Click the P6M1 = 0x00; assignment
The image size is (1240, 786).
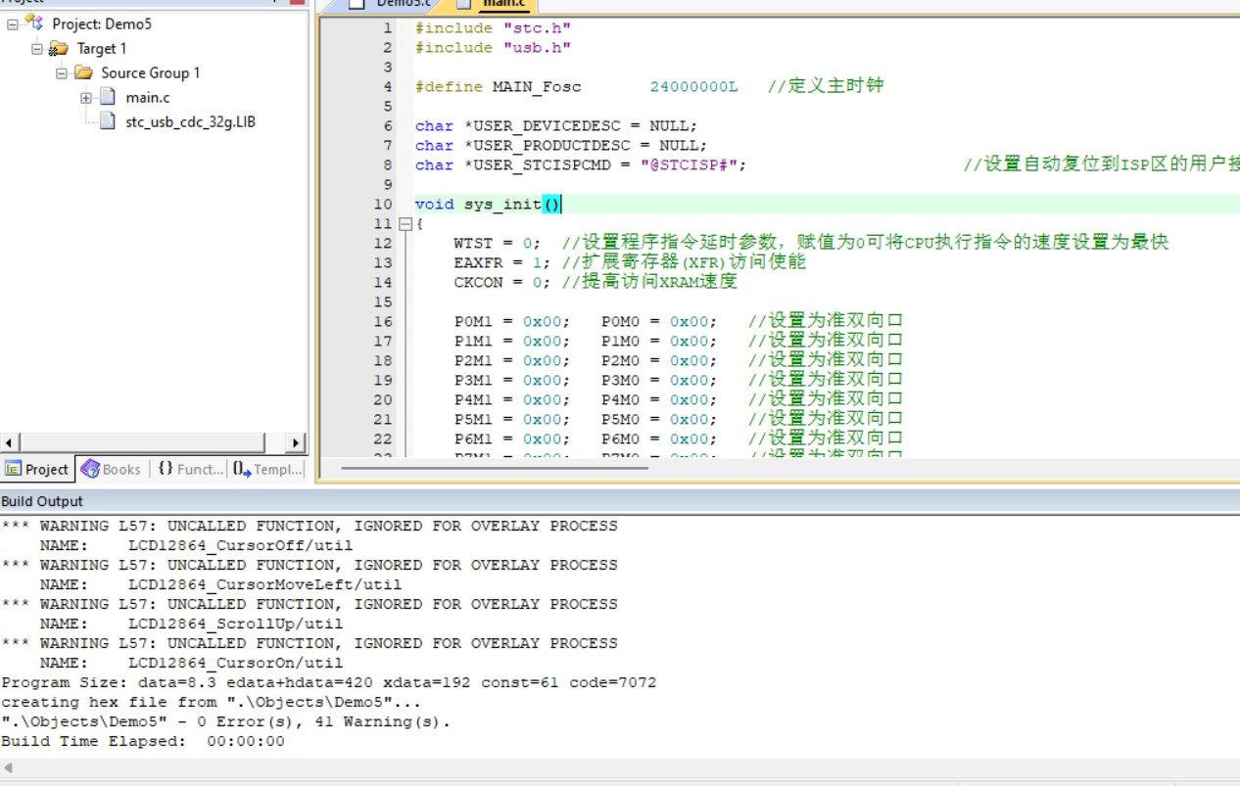tap(512, 439)
